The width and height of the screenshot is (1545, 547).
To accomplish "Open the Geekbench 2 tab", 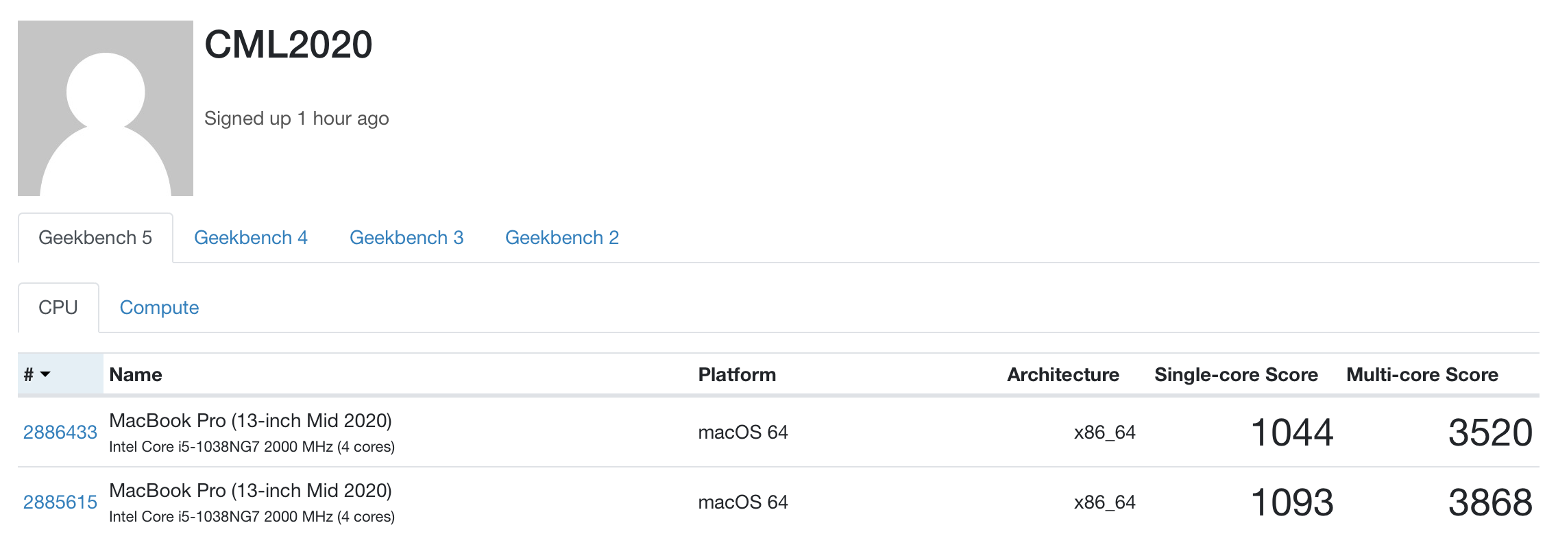I will click(x=562, y=238).
